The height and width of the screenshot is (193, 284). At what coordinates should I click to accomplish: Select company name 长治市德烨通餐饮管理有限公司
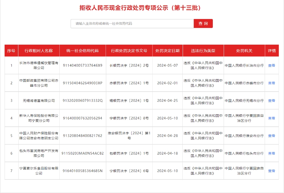(x=39, y=65)
